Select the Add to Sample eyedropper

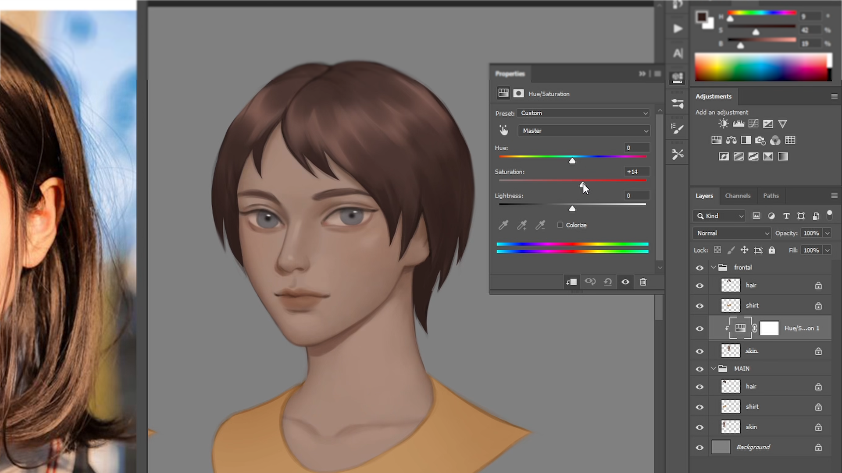[522, 225]
